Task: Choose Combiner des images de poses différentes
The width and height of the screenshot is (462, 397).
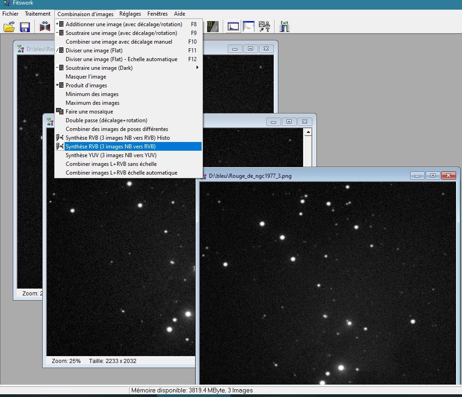Action: point(129,129)
